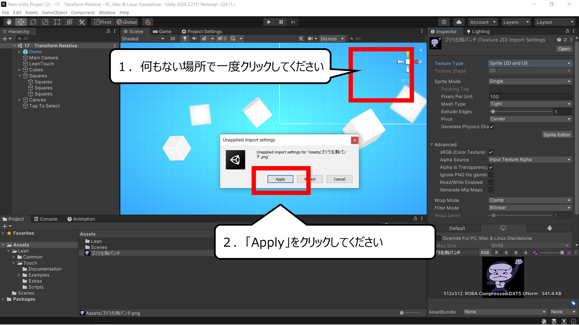Click Cancel in the dialog

point(339,179)
